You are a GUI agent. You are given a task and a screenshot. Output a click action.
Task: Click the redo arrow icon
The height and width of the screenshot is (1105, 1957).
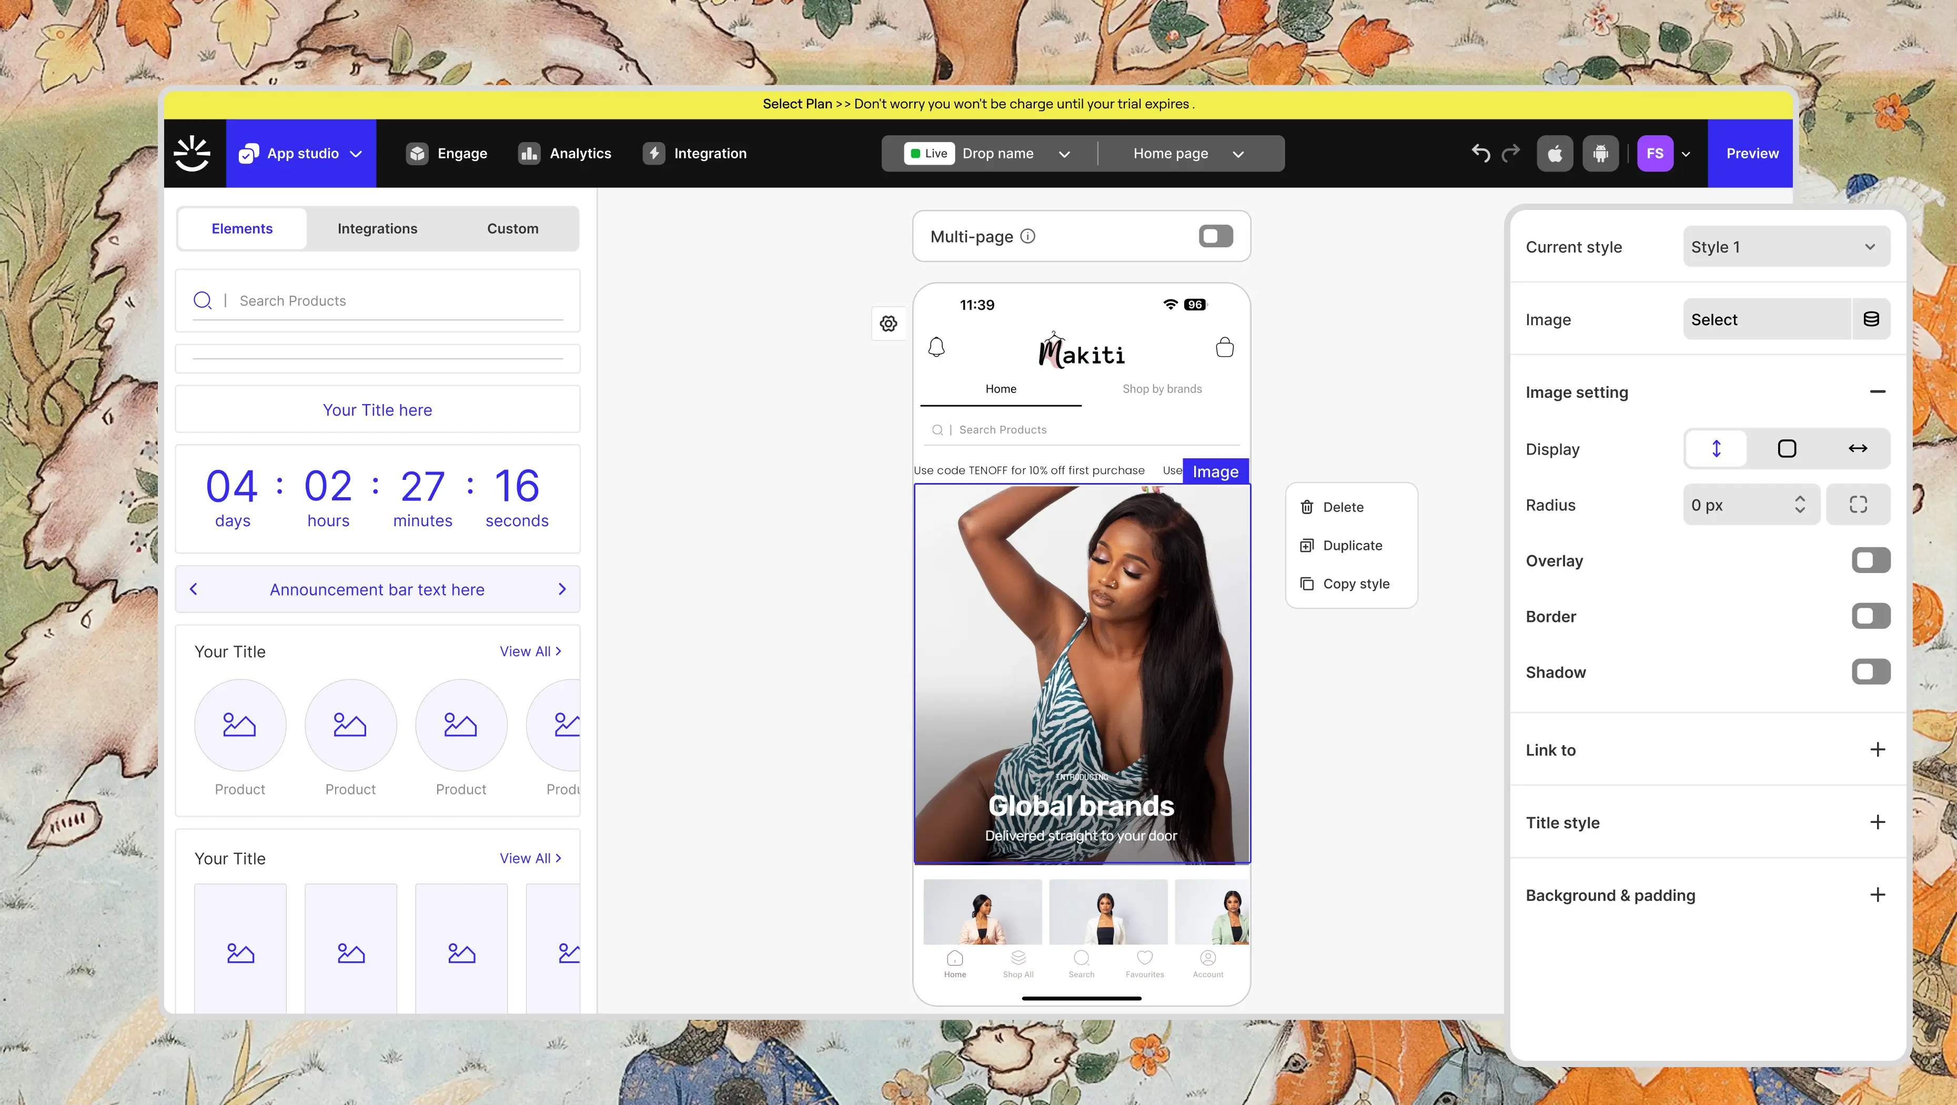click(1511, 154)
